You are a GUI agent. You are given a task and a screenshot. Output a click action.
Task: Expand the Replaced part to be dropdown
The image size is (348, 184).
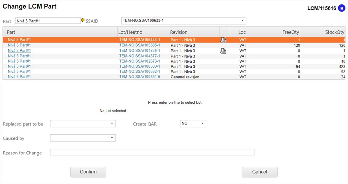(x=112, y=124)
